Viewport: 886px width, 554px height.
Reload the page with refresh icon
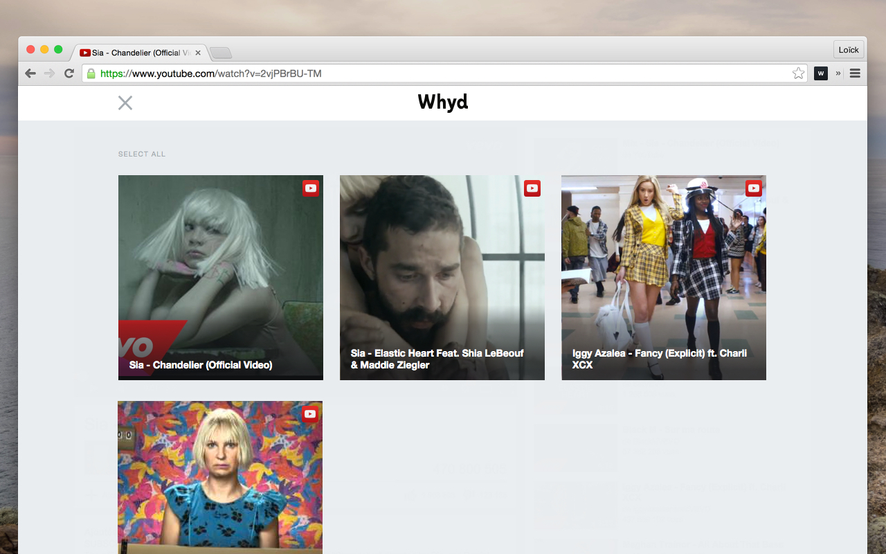coord(69,73)
